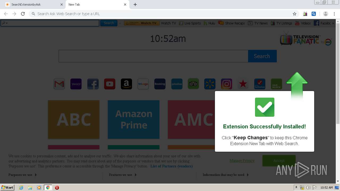Open the Walmart spark icon
This screenshot has height=191, width=340.
point(210,84)
